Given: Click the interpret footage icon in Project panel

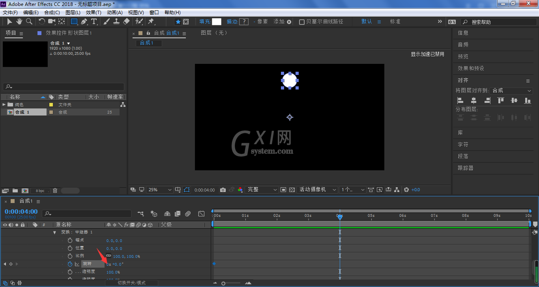Looking at the screenshot, I should 6,190.
